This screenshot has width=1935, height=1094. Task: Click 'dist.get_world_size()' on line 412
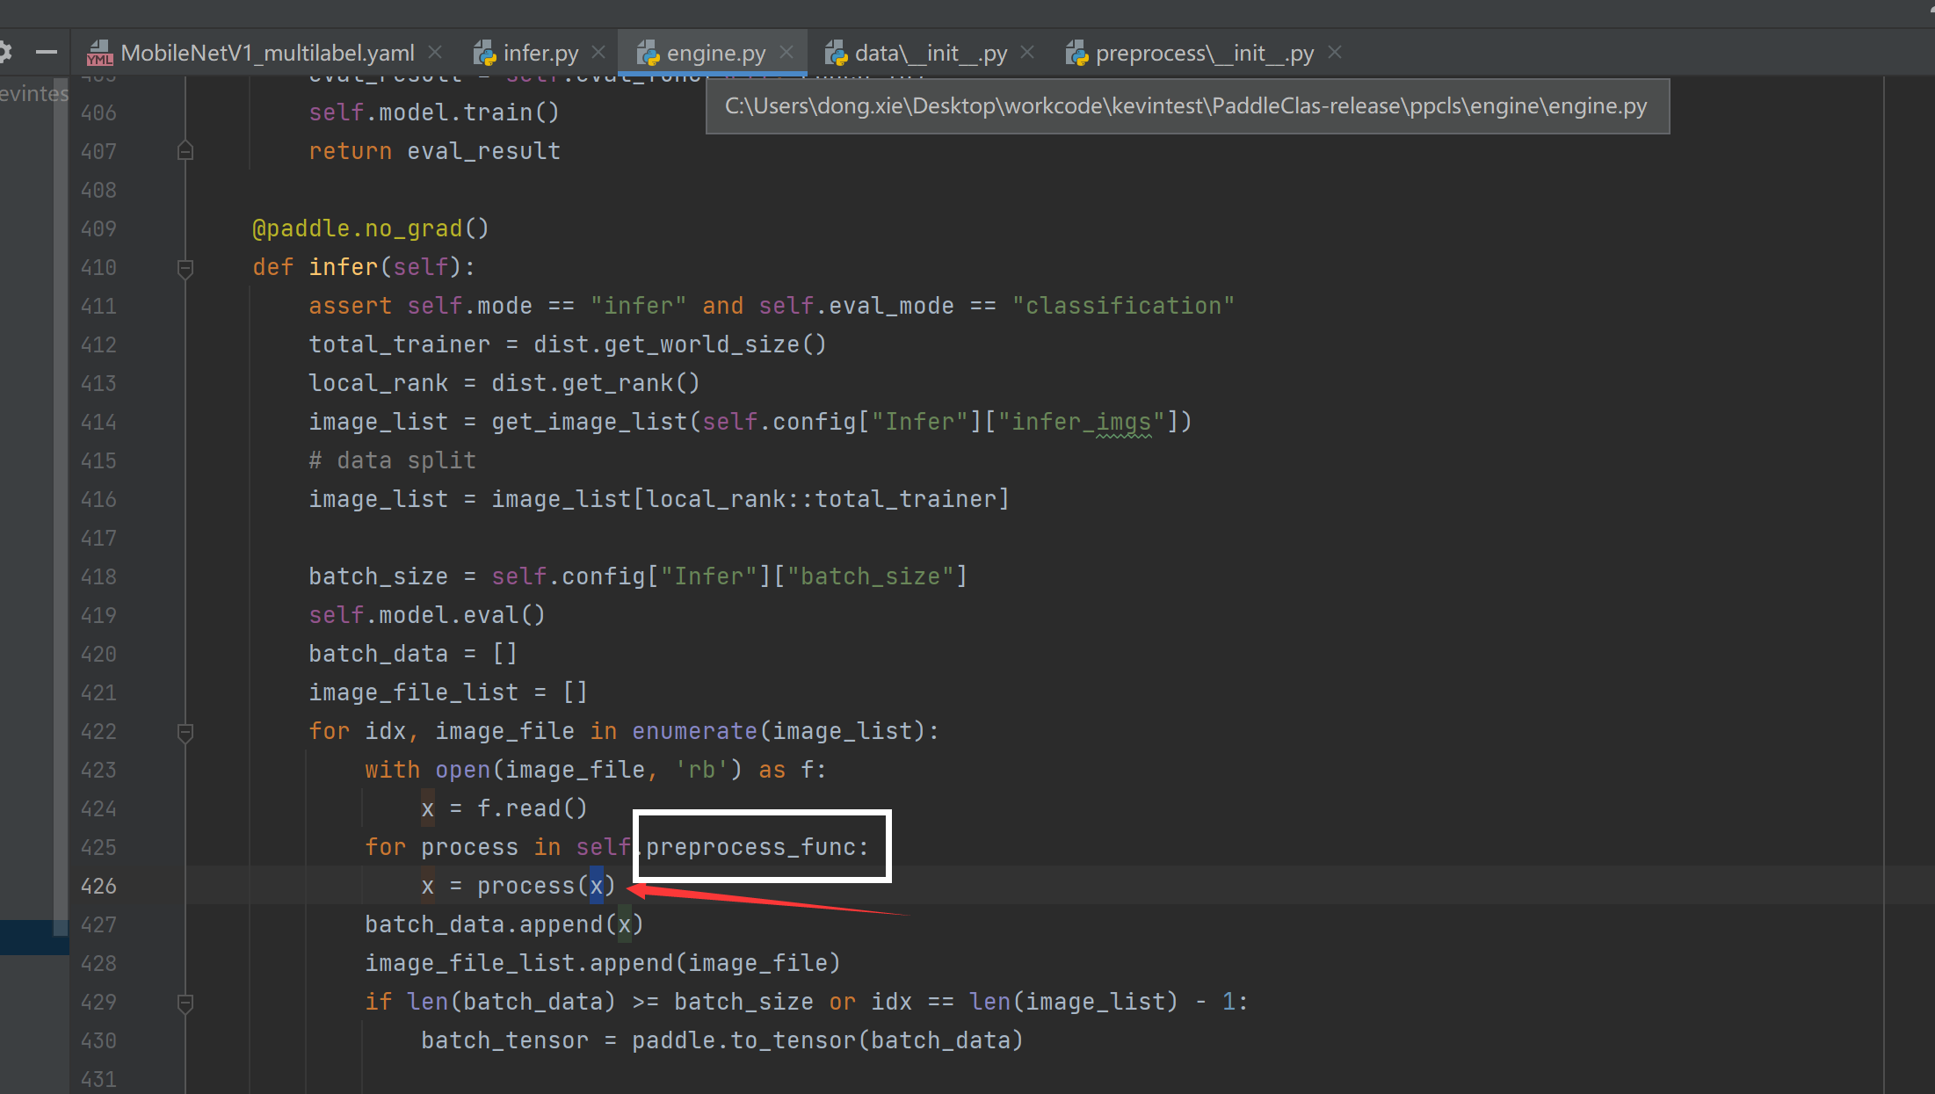(x=680, y=344)
